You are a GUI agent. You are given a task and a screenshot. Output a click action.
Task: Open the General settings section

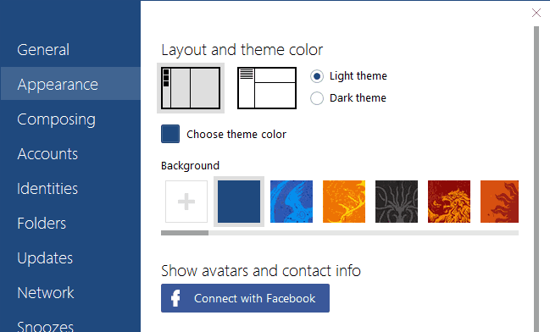coord(43,50)
